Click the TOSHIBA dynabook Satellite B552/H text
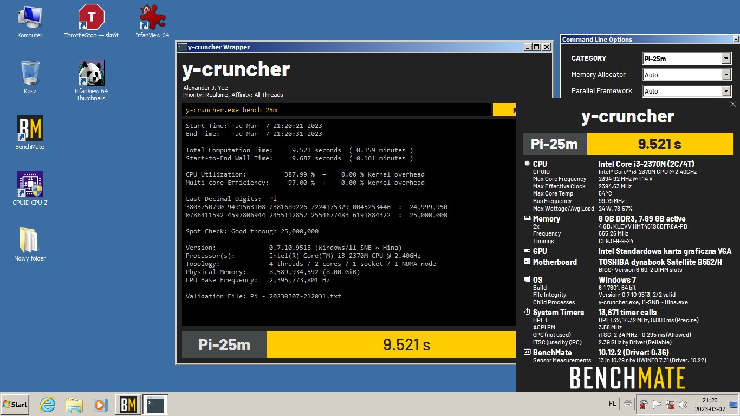740x416 pixels. coord(660,262)
